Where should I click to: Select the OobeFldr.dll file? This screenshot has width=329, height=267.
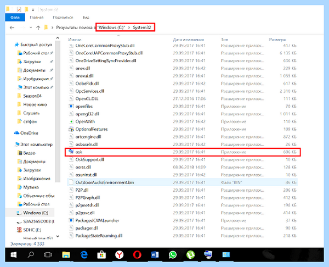point(183,84)
